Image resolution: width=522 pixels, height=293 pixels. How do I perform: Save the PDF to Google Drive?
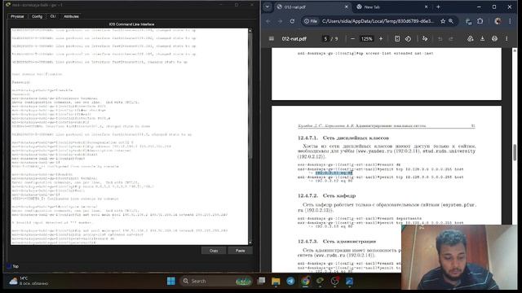click(x=470, y=39)
